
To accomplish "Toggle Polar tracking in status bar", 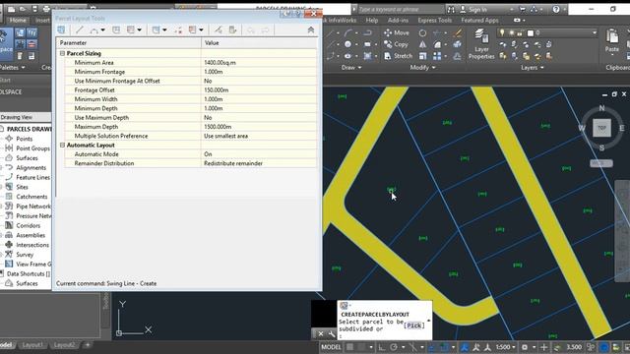I will tap(394, 347).
